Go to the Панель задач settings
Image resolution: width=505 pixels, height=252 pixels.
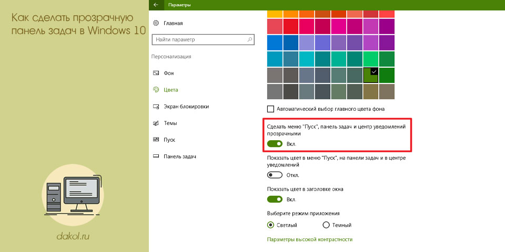(180, 156)
